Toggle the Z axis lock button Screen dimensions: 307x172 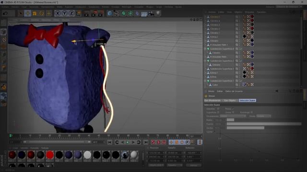pyautogui.click(x=71, y=13)
